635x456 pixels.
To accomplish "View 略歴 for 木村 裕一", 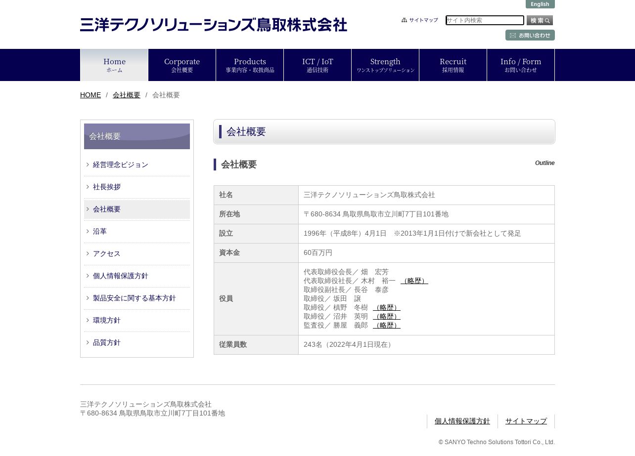I will [414, 281].
